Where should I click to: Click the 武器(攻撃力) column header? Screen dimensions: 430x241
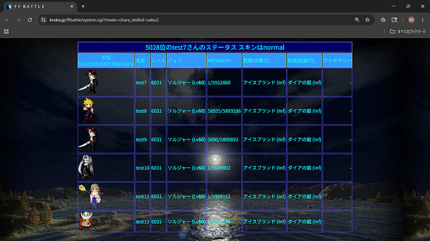pyautogui.click(x=264, y=60)
